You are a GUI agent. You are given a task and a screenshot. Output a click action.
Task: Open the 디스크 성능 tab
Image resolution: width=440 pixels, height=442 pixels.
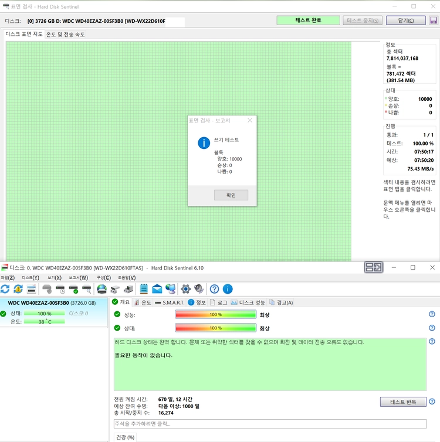(248, 302)
